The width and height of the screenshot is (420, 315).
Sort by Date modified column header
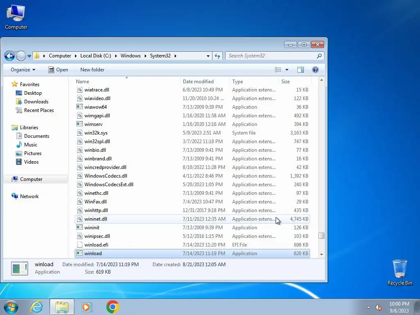[205, 82]
